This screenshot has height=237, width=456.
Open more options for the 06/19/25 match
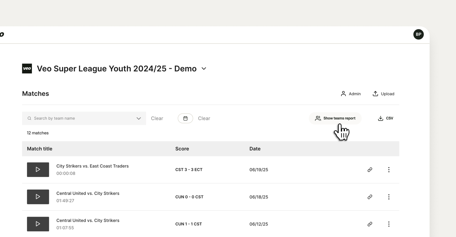(x=389, y=170)
